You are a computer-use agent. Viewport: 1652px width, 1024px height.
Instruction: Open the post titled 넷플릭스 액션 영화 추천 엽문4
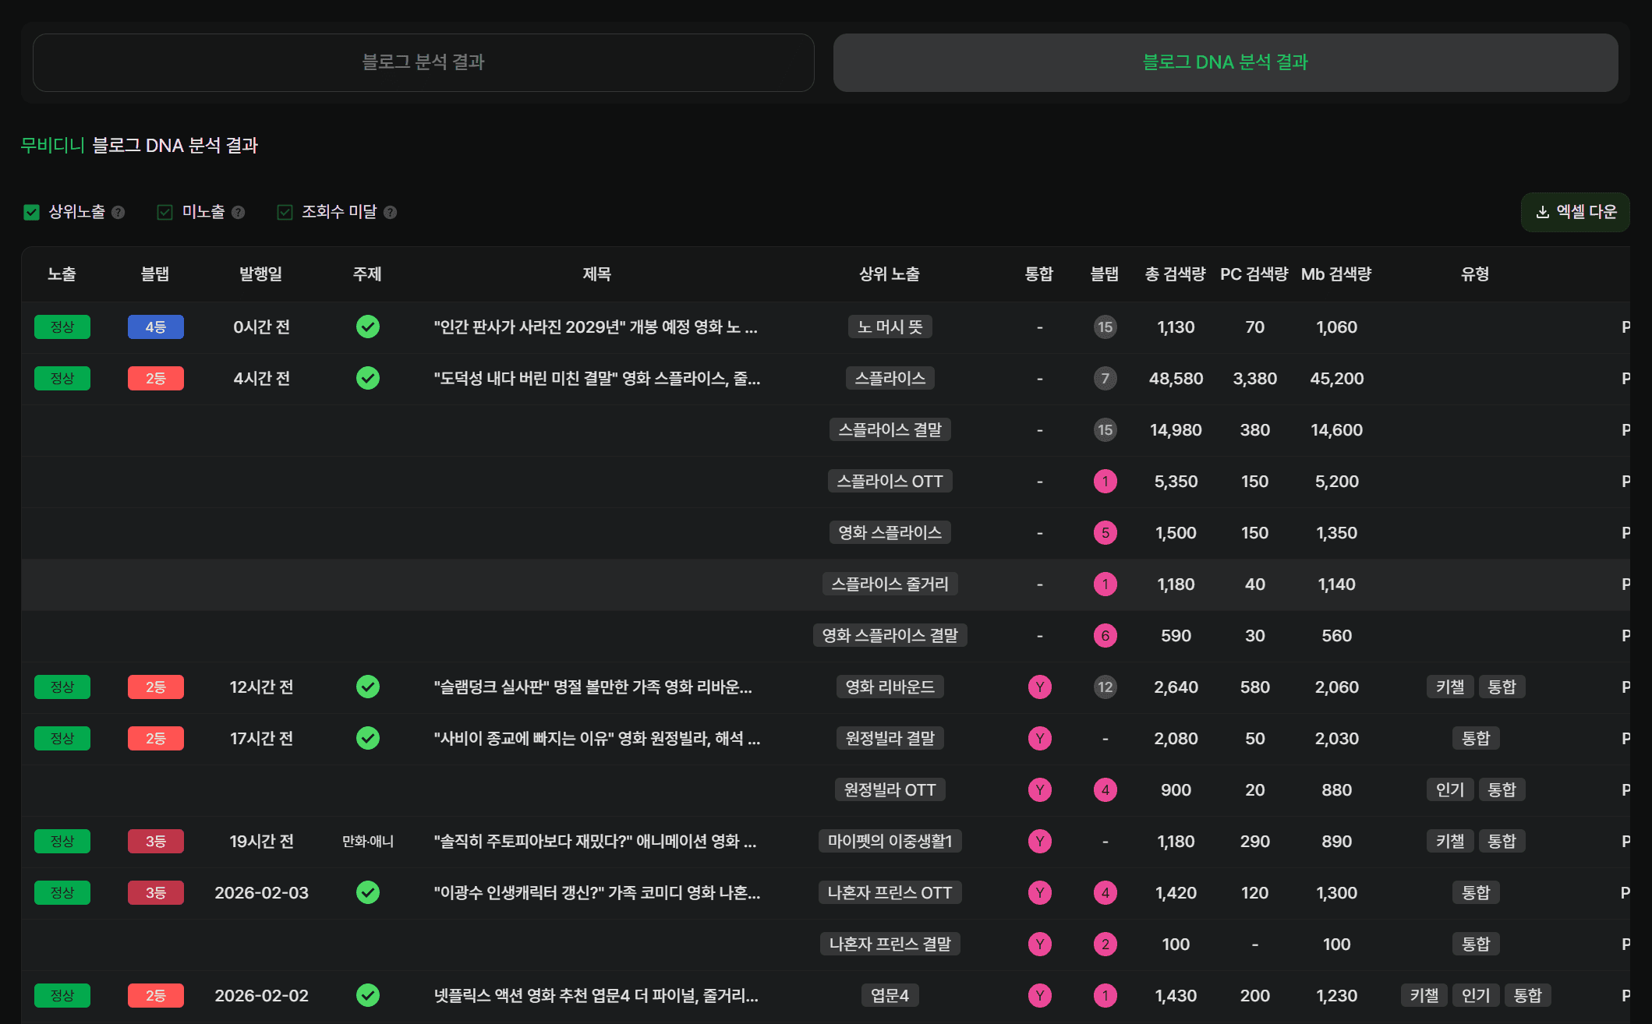tap(596, 995)
